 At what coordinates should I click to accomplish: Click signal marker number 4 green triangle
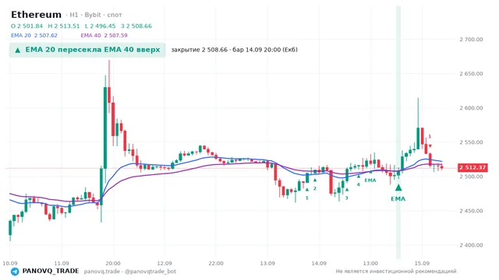pos(359,177)
